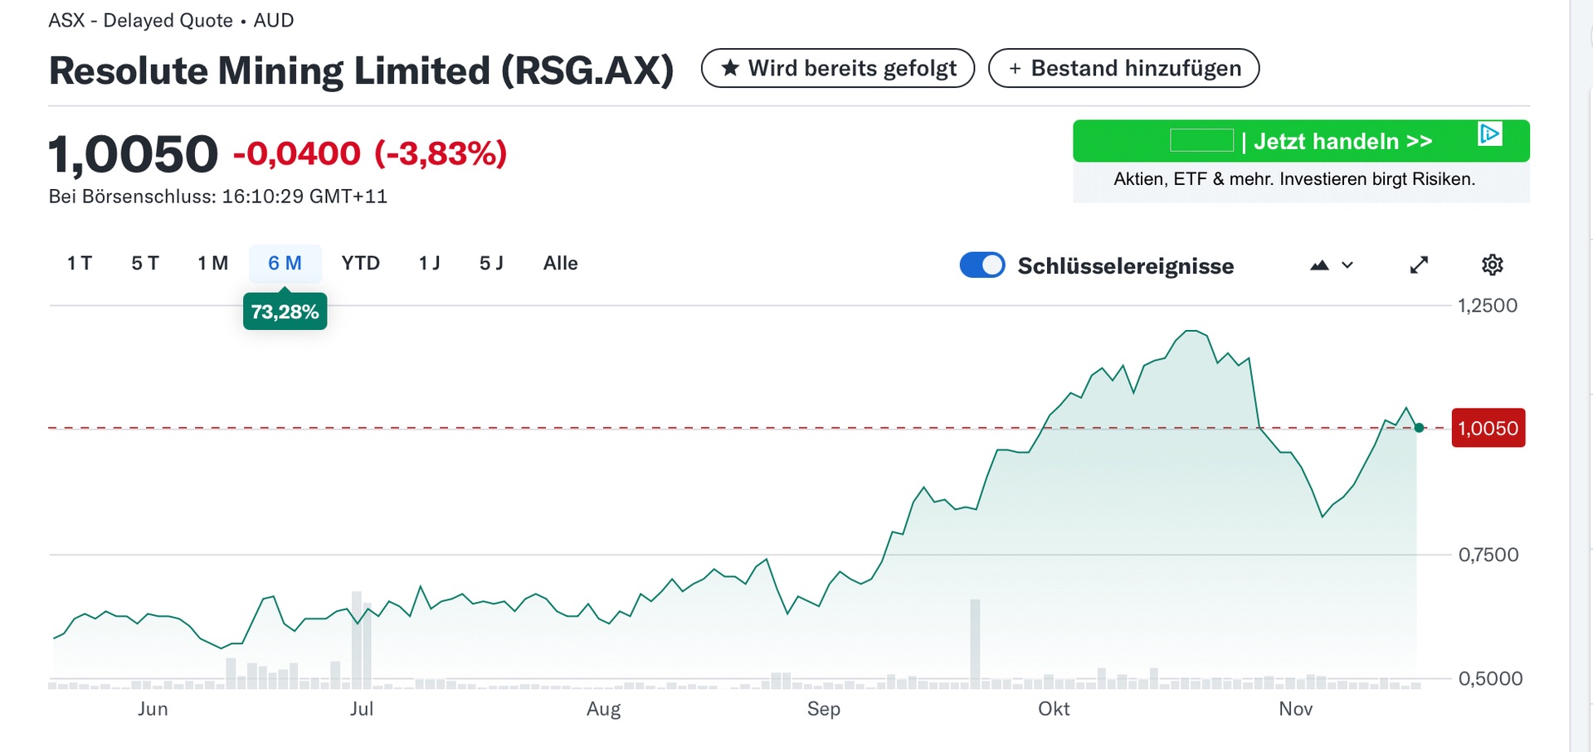Click the current price dot on chart
Viewport: 1593px width, 752px height.
coord(1419,428)
